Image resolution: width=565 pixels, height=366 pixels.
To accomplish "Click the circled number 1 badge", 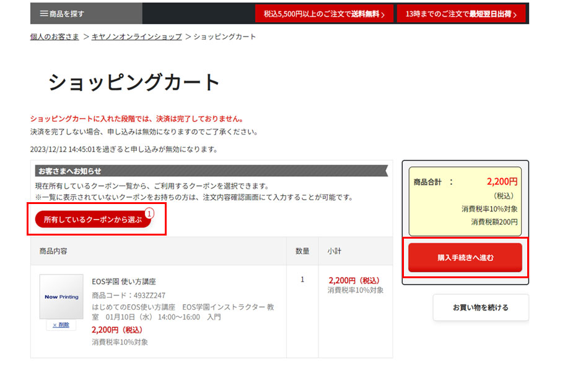I will [x=149, y=213].
